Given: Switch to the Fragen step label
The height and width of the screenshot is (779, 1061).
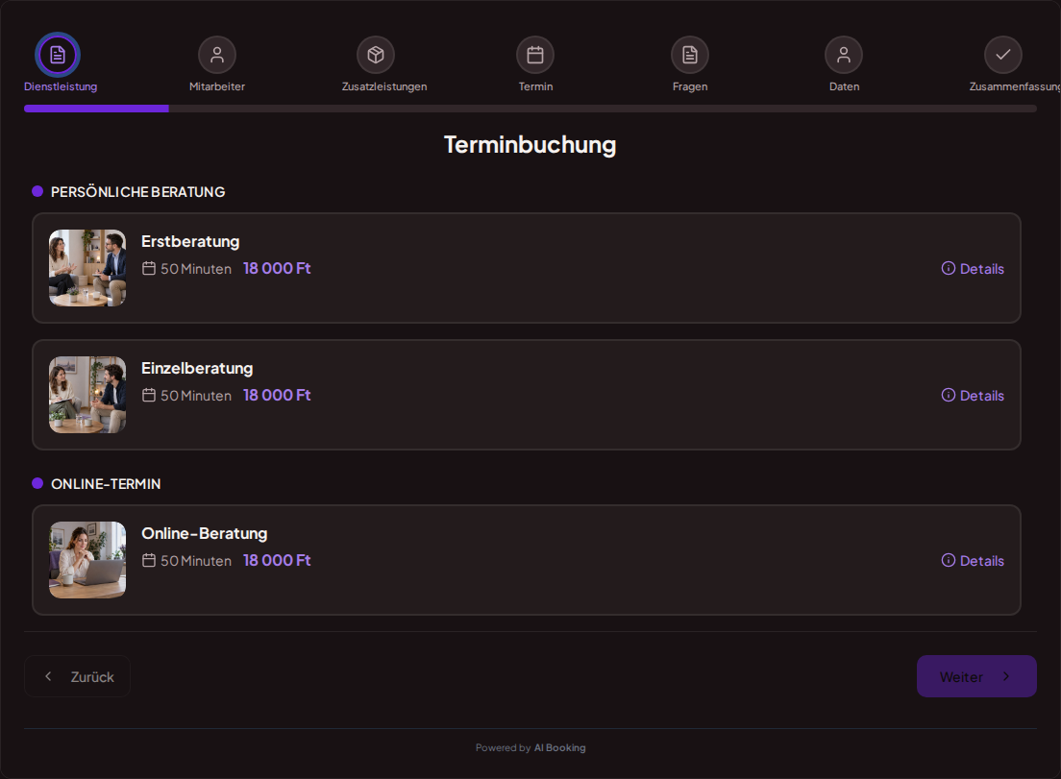Looking at the screenshot, I should tap(690, 86).
